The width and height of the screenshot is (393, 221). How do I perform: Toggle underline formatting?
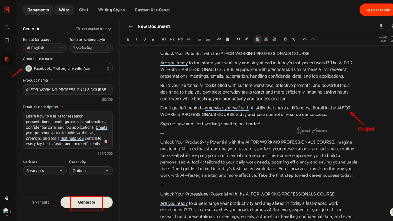point(145,40)
